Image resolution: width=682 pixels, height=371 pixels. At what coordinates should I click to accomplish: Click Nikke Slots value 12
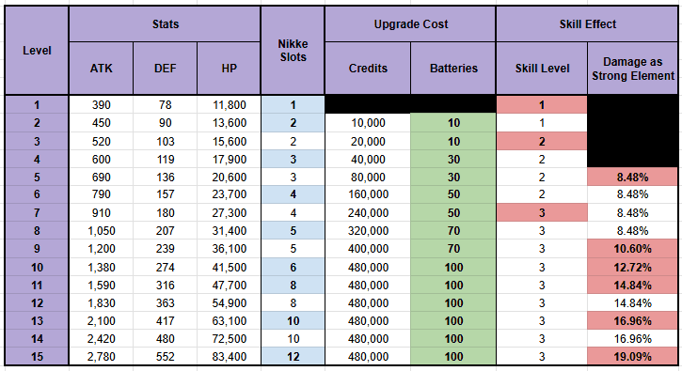293,356
